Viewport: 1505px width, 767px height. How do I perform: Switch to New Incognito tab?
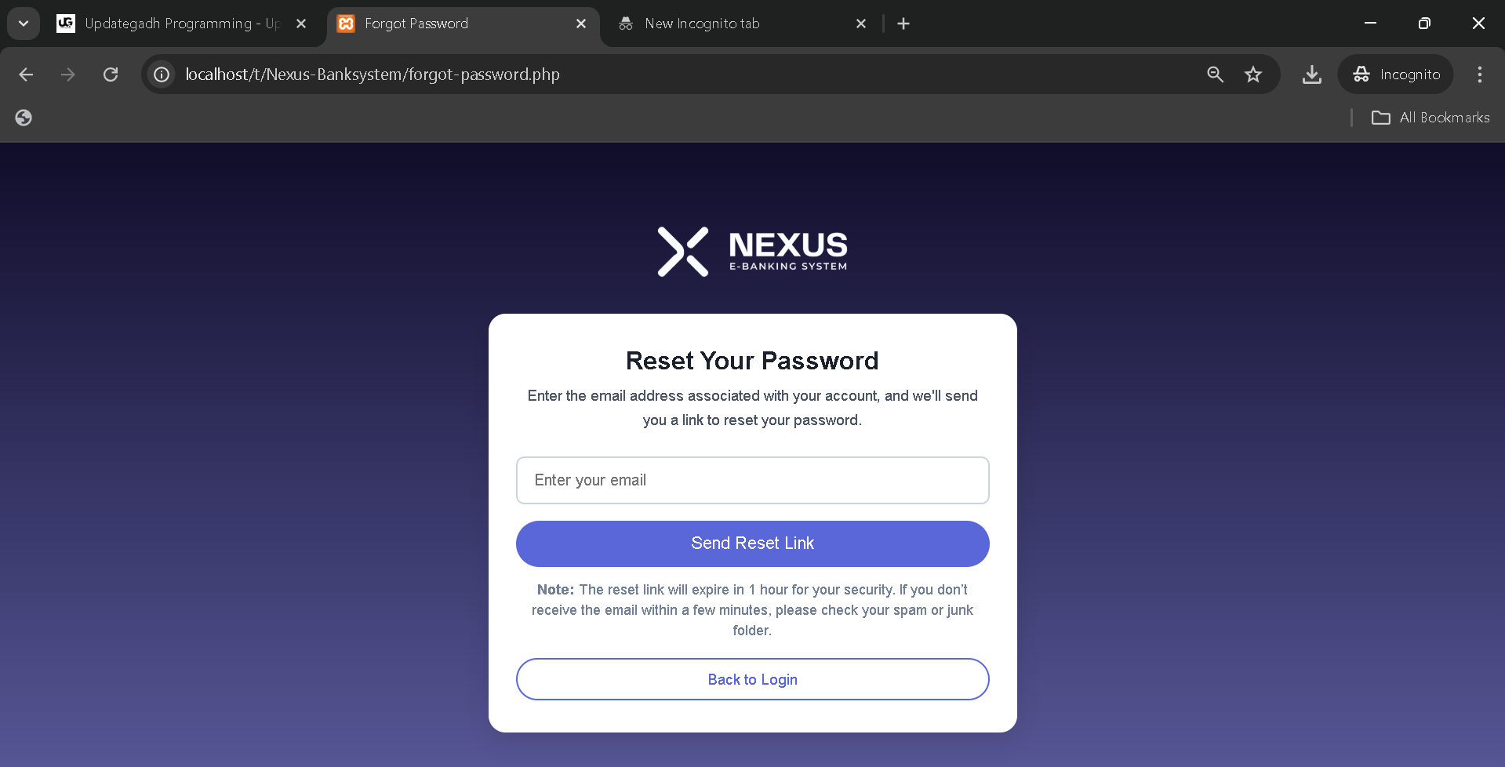click(x=702, y=24)
